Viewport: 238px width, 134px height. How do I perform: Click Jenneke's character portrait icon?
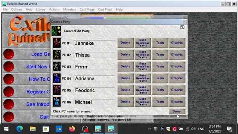point(57,43)
